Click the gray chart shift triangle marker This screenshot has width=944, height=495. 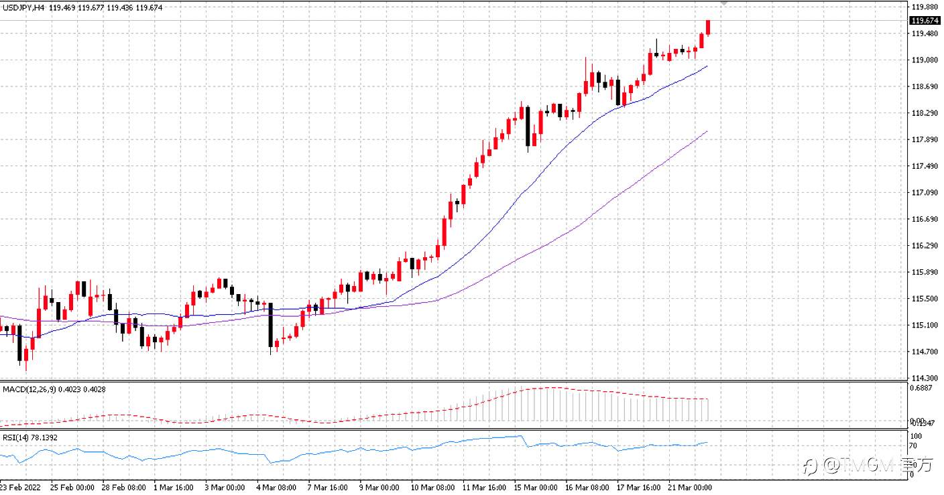723,3
